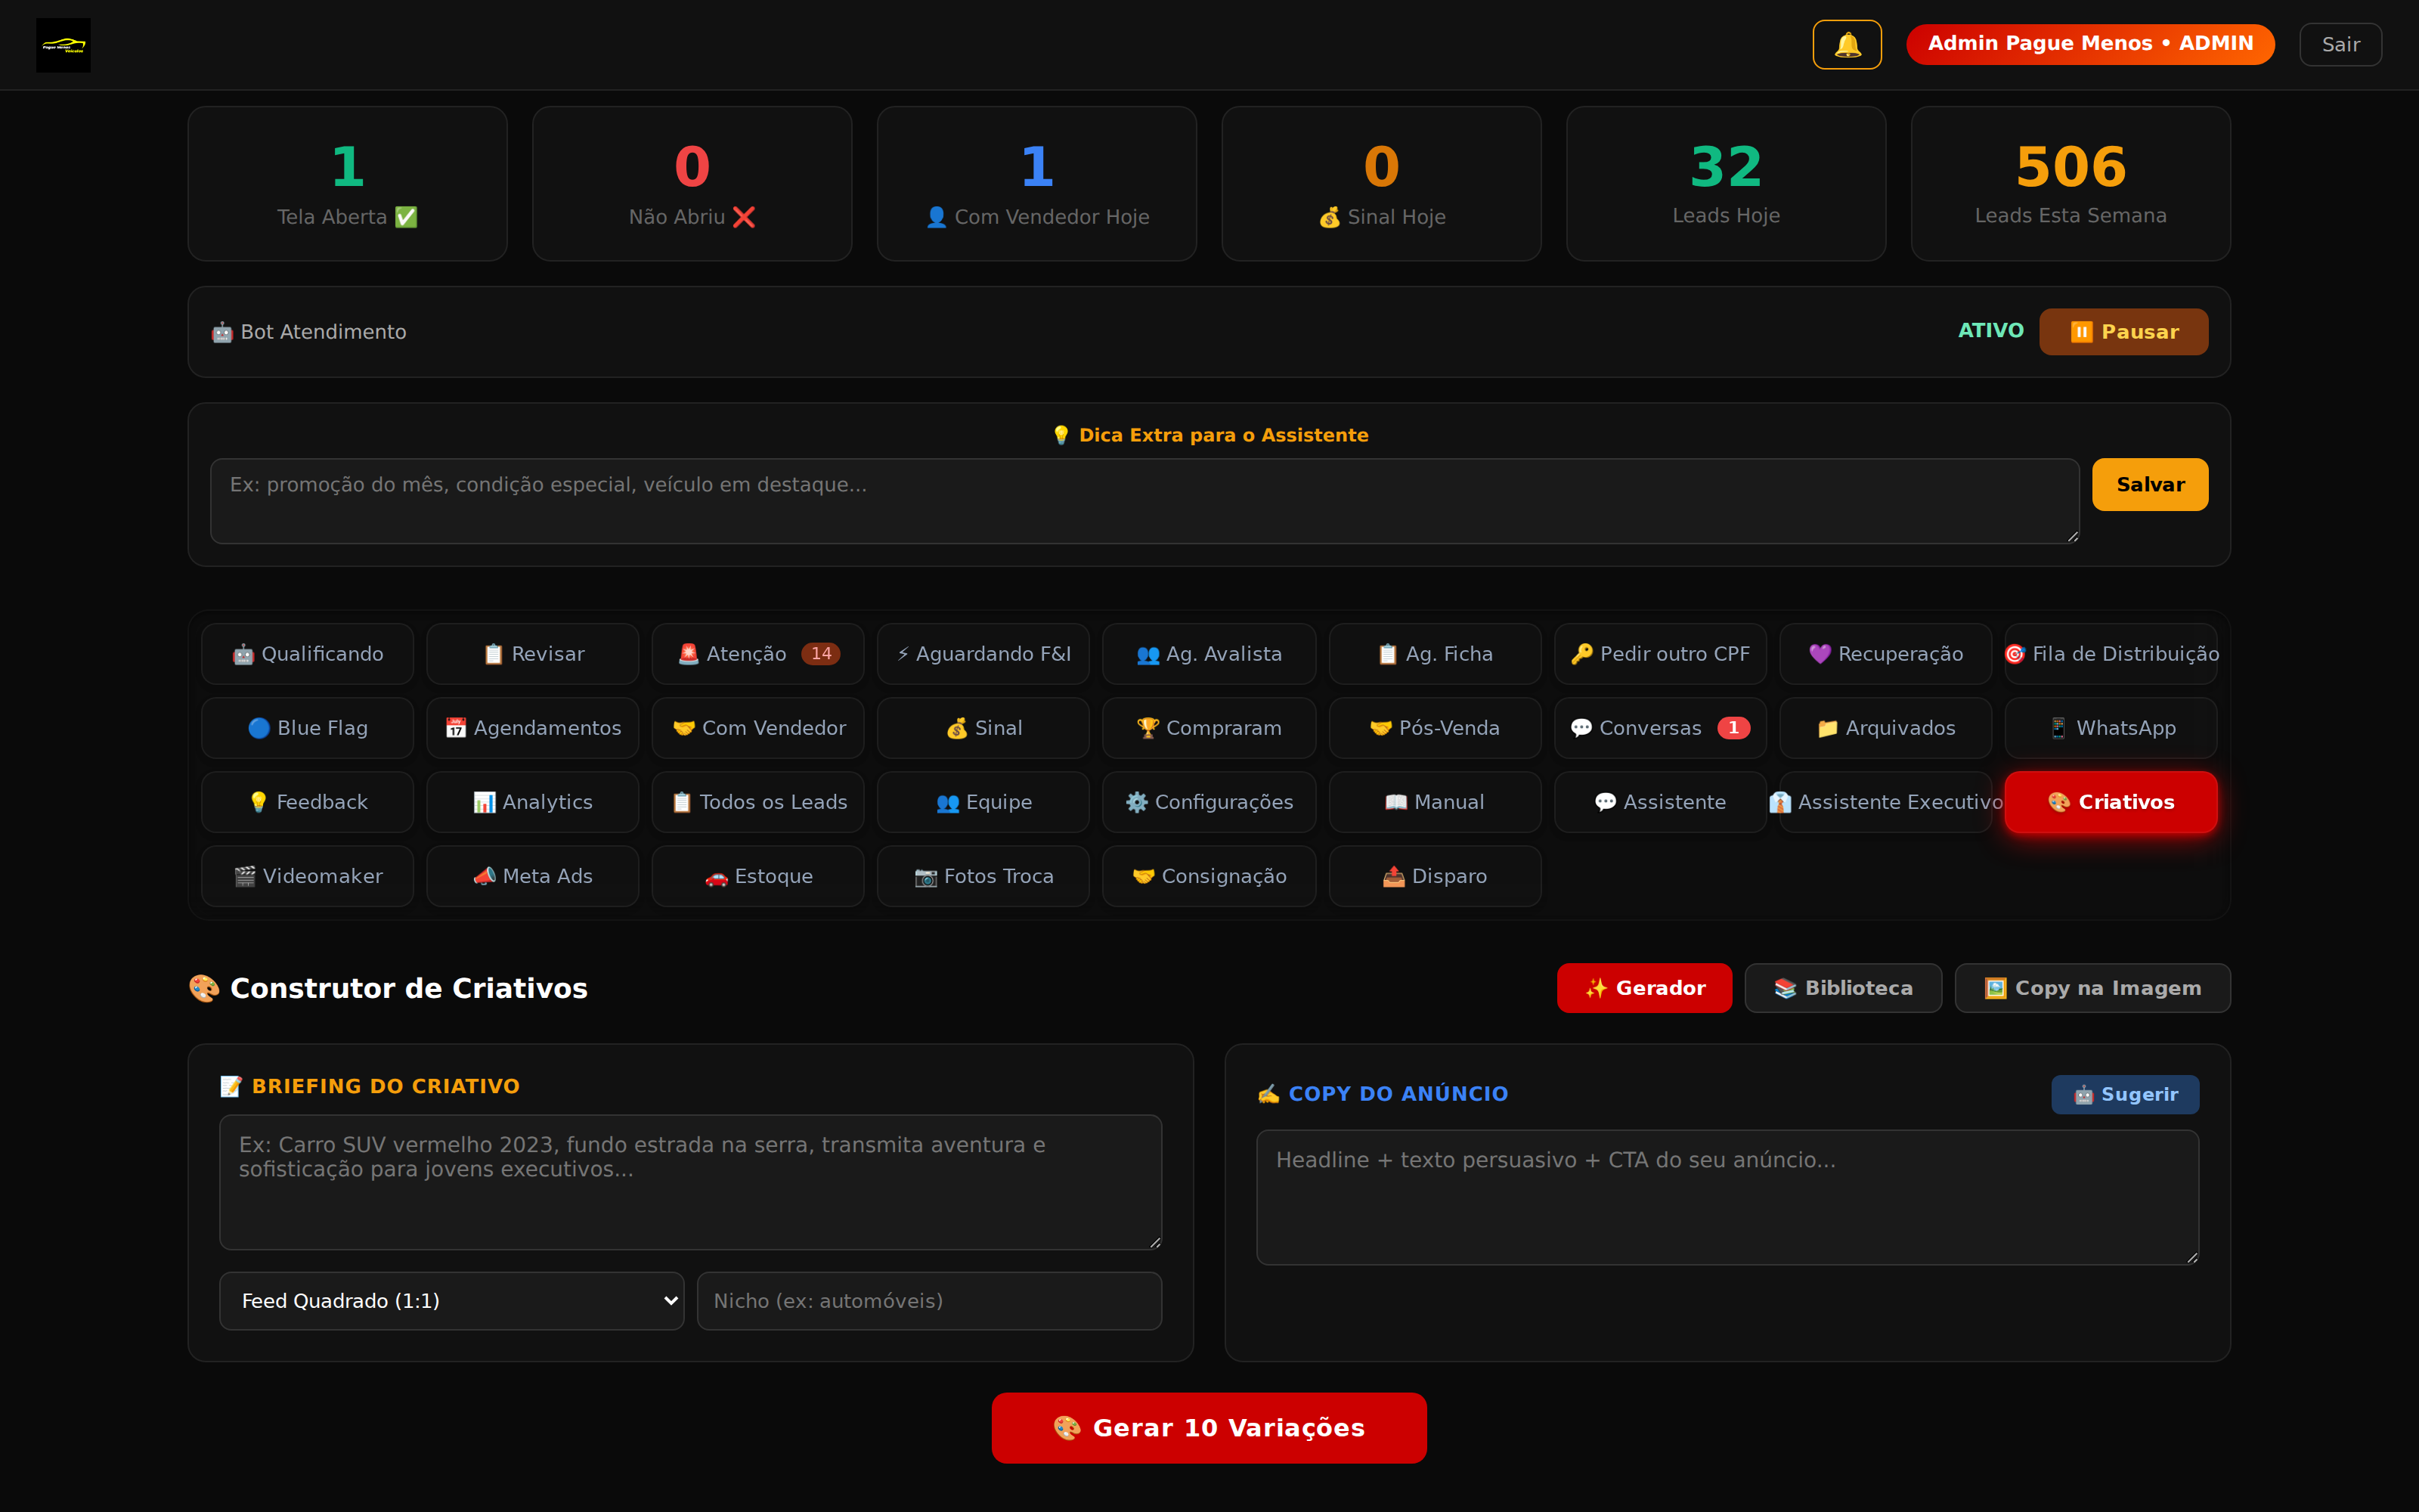Open the Meta Ads megaphone tab

point(533,876)
